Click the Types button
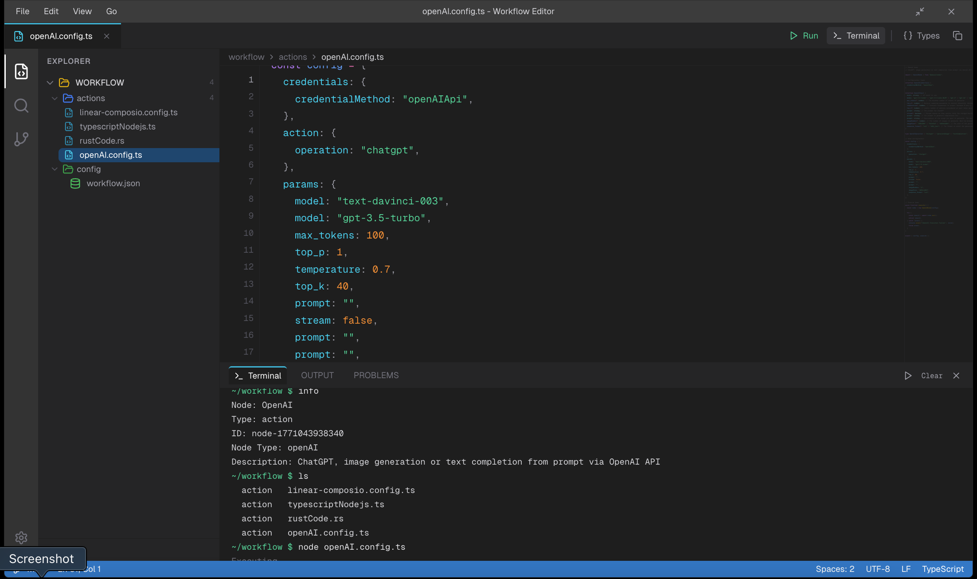Image resolution: width=977 pixels, height=579 pixels. click(x=922, y=35)
